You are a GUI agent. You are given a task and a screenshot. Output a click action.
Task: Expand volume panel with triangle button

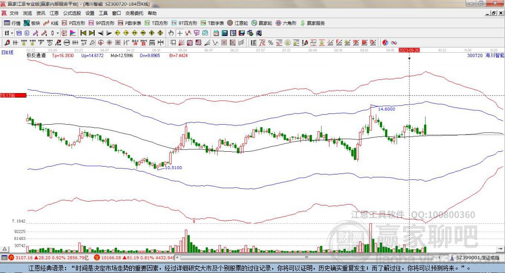(4, 249)
